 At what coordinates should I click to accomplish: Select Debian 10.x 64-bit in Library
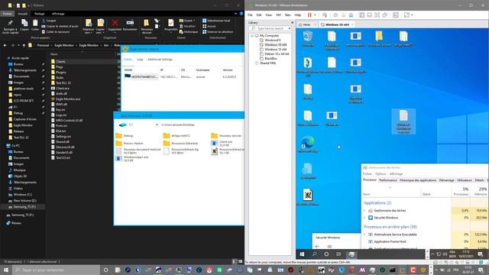274,53
